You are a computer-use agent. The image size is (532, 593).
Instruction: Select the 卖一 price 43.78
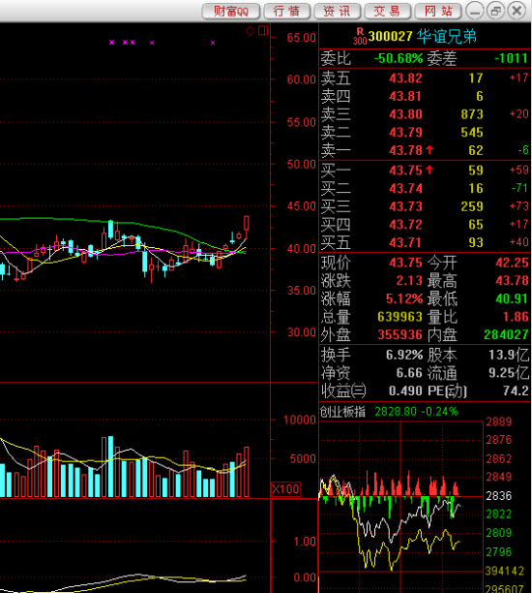tap(406, 150)
